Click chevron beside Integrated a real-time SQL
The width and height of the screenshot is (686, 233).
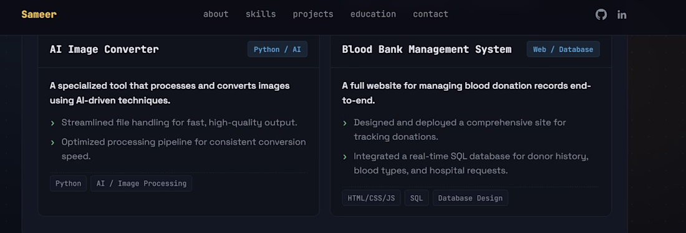[345, 157]
